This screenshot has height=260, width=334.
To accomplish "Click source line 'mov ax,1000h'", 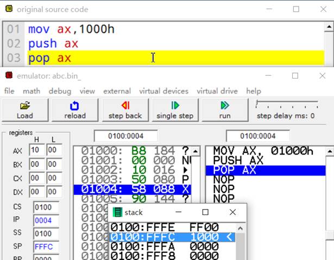I will [71, 29].
